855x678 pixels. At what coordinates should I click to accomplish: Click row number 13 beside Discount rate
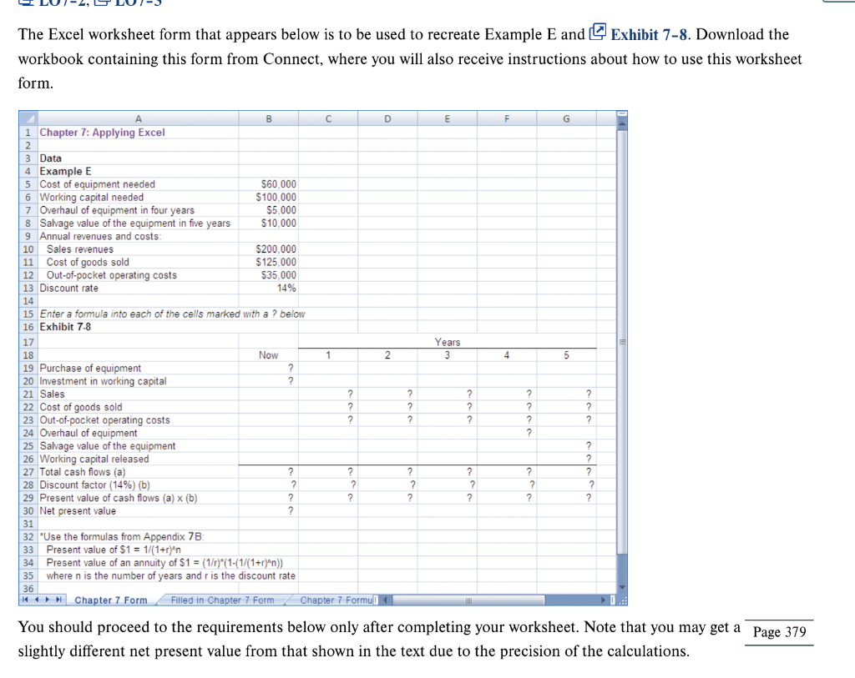pyautogui.click(x=28, y=288)
